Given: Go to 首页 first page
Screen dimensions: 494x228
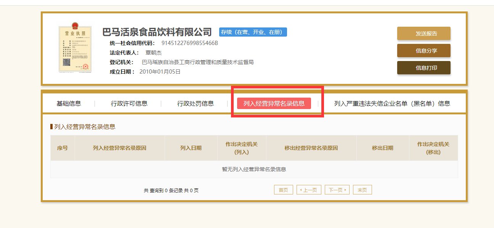Looking at the screenshot, I should pos(283,189).
